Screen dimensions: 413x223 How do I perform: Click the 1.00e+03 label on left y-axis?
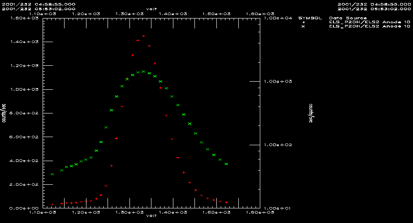(x=24, y=89)
